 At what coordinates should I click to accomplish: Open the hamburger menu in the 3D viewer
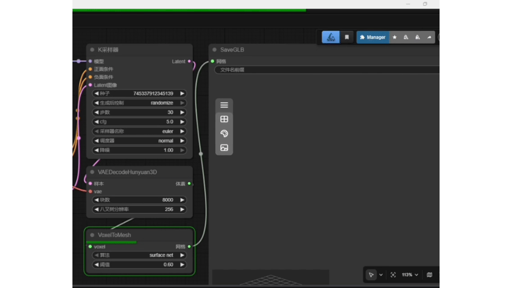(x=224, y=105)
